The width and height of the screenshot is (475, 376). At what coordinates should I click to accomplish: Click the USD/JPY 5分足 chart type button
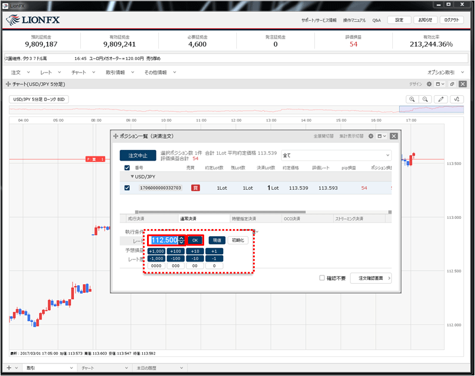coord(39,99)
